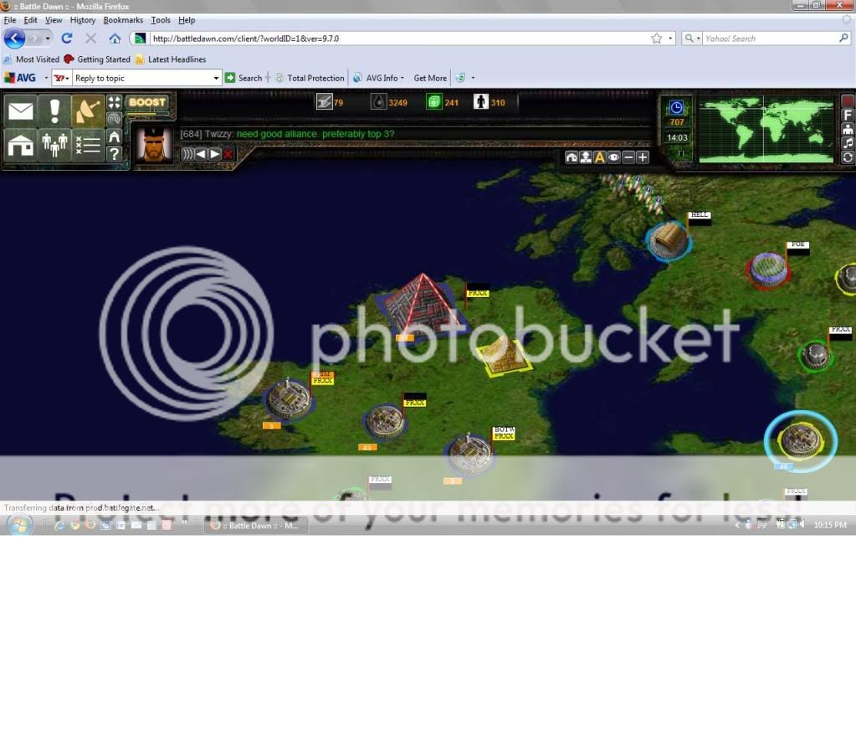Reload the page in Firefox
The width and height of the screenshot is (856, 730).
[x=67, y=39]
